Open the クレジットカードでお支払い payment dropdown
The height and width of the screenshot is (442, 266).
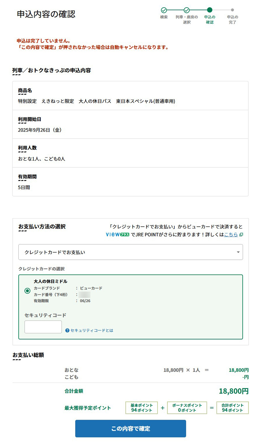point(131,252)
